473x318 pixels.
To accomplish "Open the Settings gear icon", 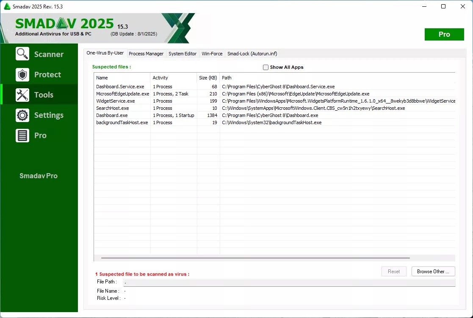I will [x=22, y=115].
